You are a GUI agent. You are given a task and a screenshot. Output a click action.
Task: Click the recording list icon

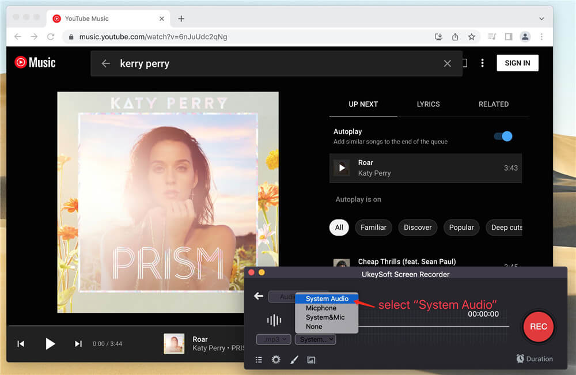click(x=259, y=359)
